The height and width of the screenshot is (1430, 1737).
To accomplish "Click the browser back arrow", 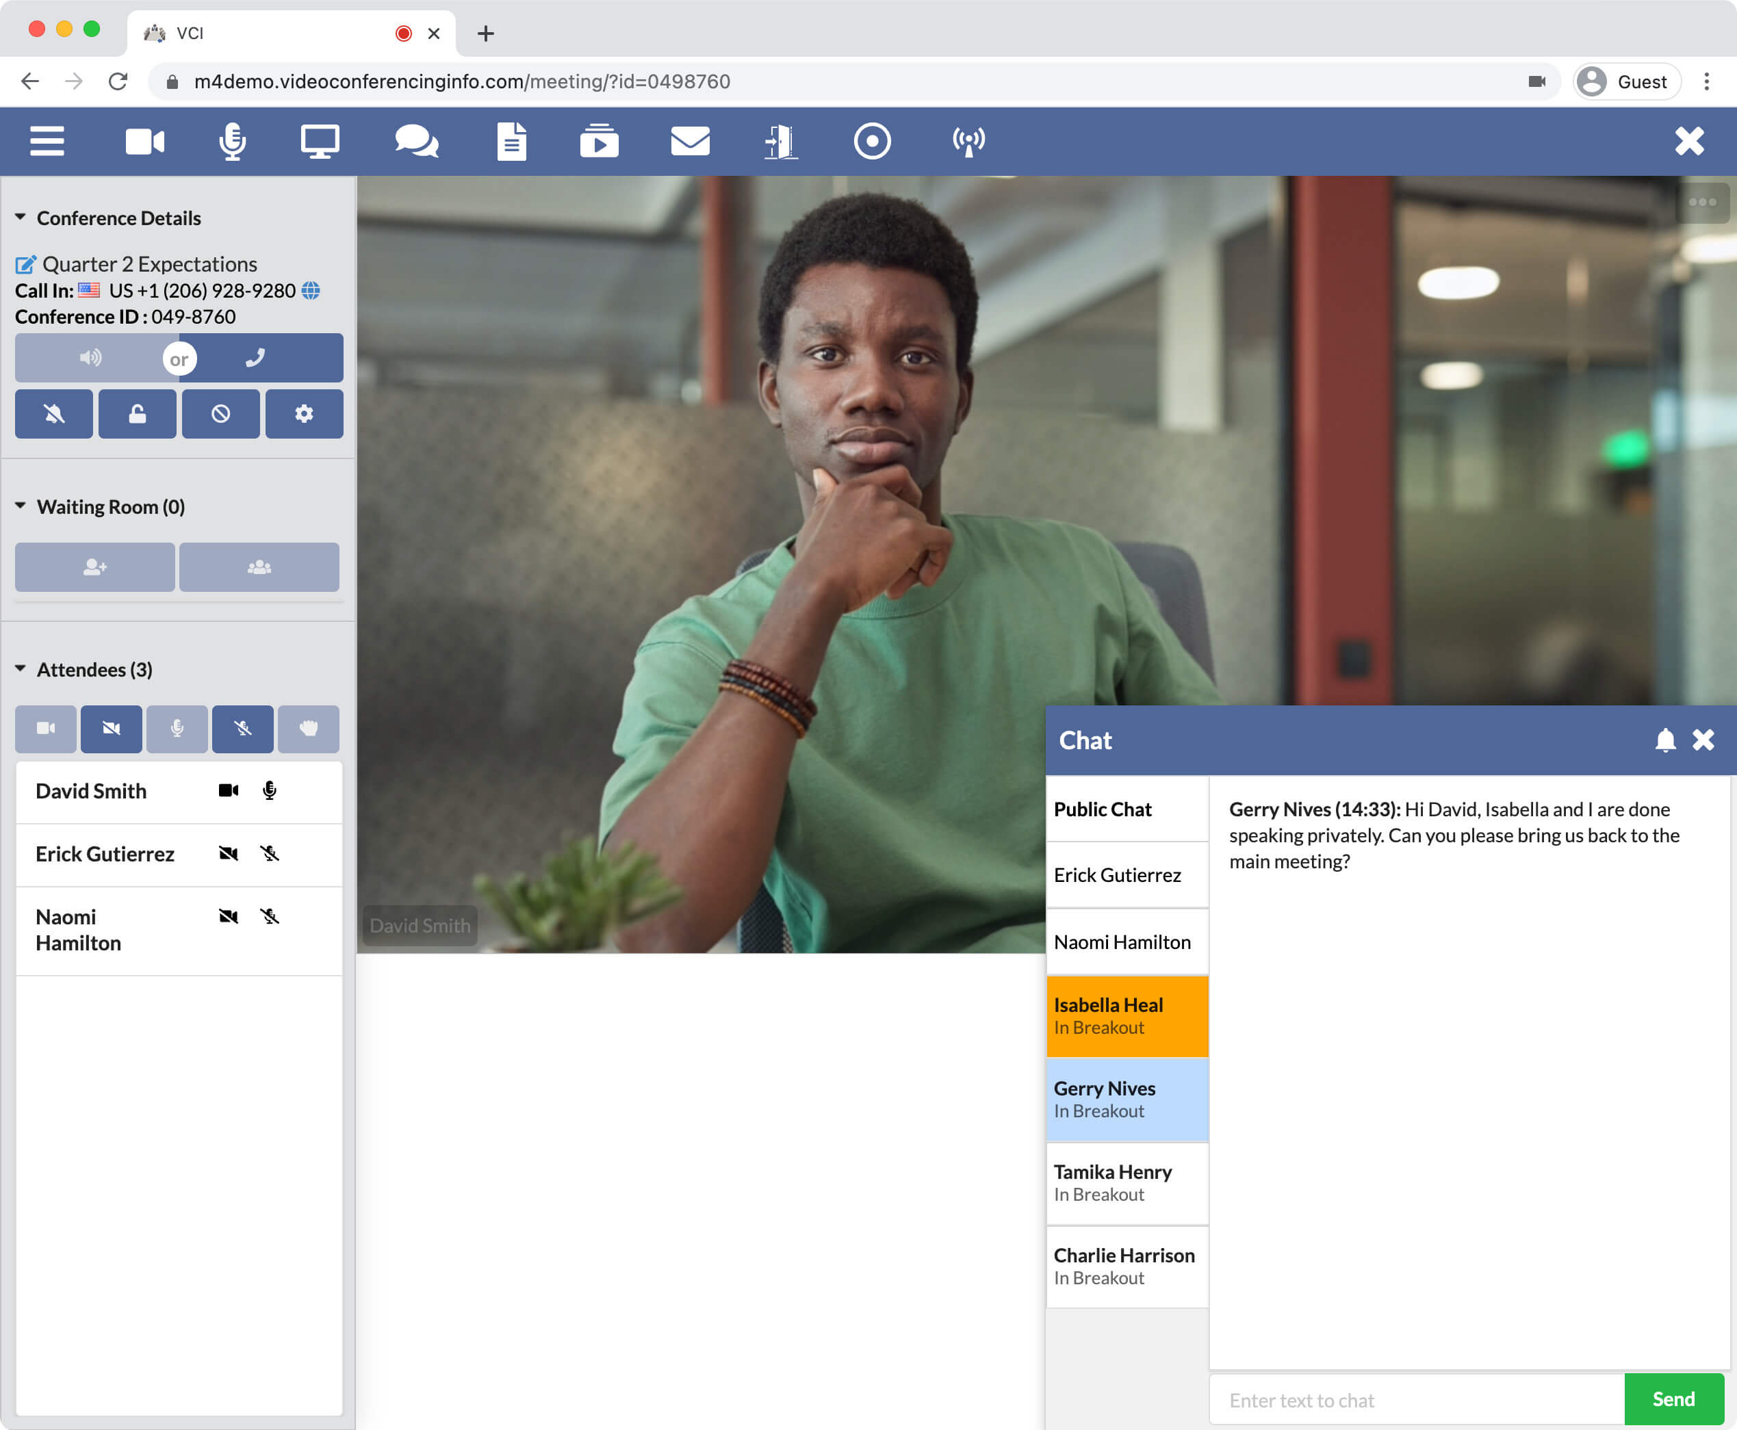I will [x=29, y=81].
